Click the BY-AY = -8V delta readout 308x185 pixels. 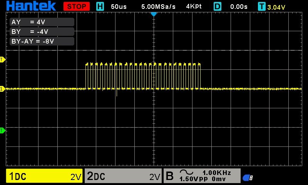click(42, 41)
